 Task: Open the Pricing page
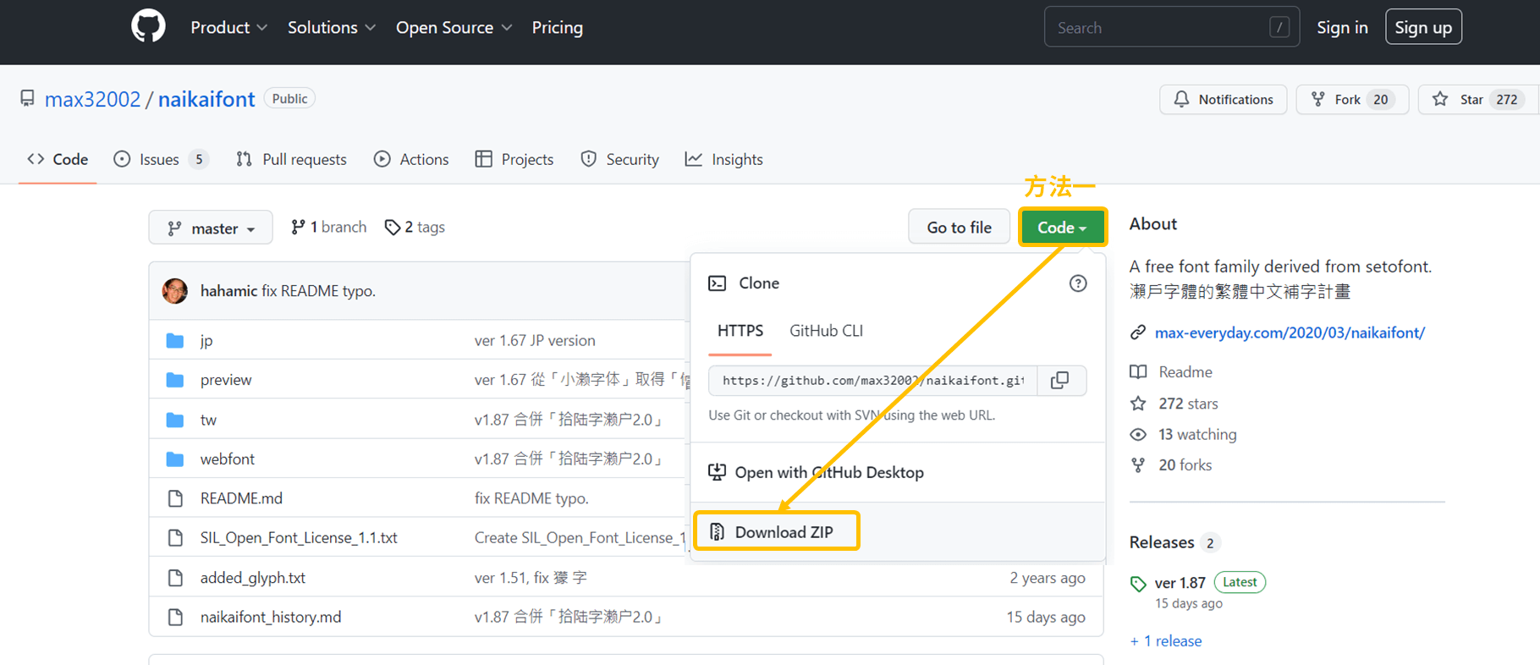[x=558, y=28]
